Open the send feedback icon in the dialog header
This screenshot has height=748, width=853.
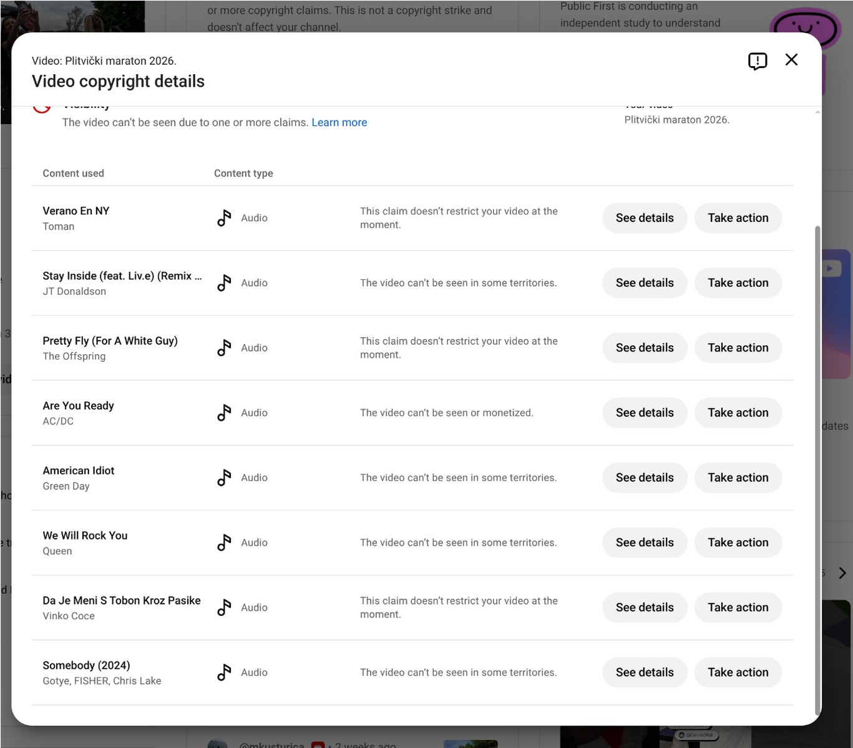757,61
